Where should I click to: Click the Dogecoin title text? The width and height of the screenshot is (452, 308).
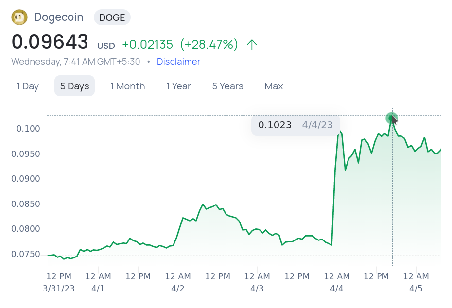59,17
